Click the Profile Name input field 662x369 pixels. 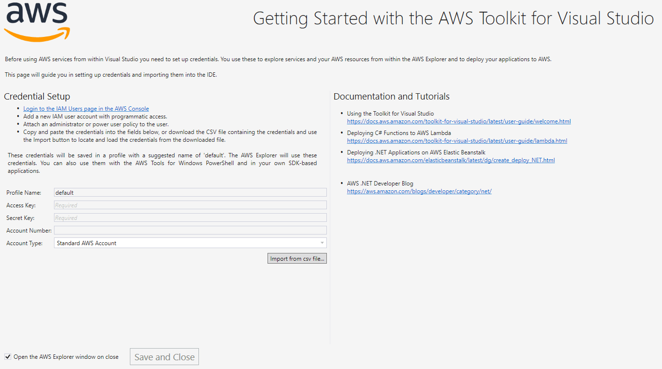(190, 193)
